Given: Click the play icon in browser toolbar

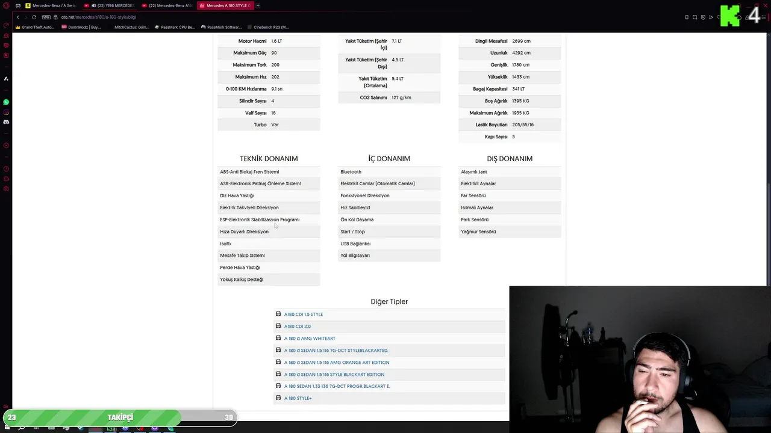Looking at the screenshot, I should click(x=711, y=17).
